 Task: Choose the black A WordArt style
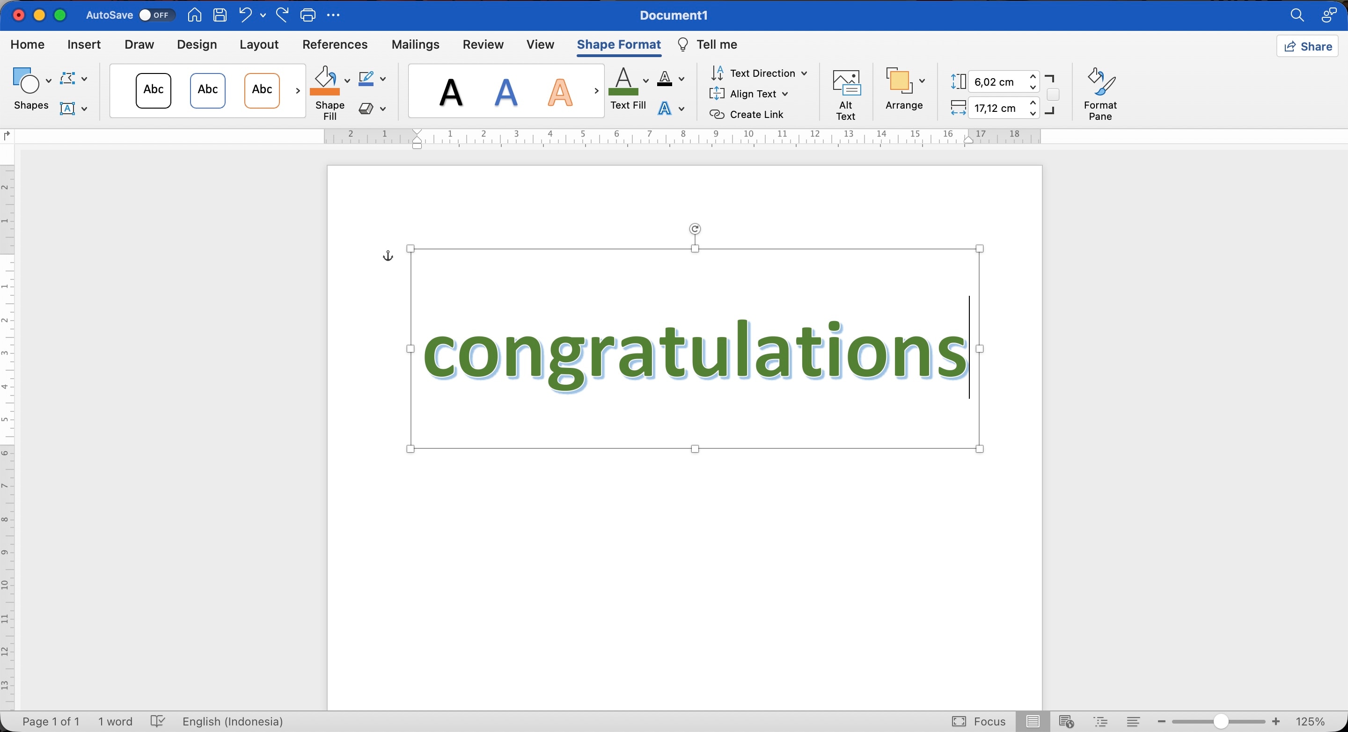pos(451,92)
